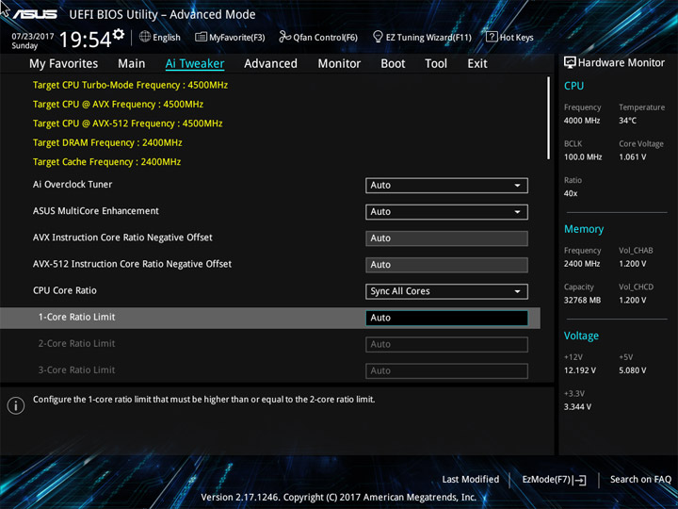
Task: Click the ASUS MultiCore Enhancement label
Action: [95, 211]
